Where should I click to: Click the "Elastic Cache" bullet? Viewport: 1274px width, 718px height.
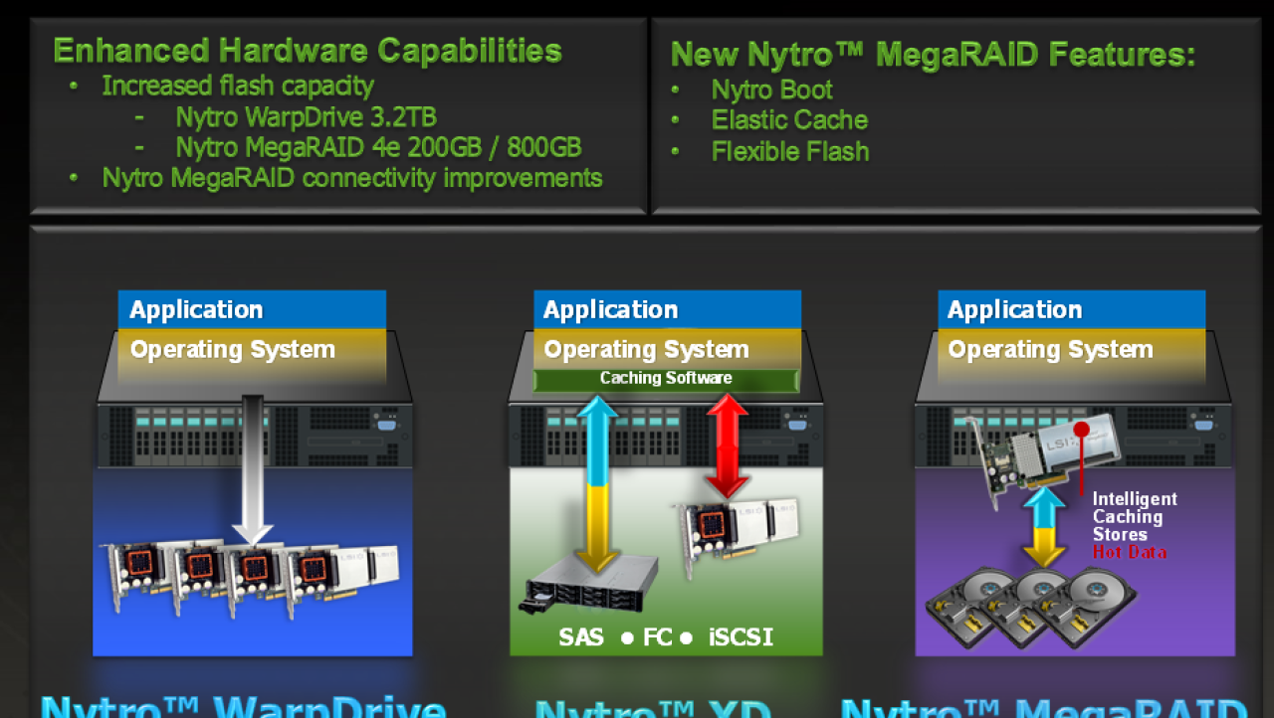(x=789, y=120)
